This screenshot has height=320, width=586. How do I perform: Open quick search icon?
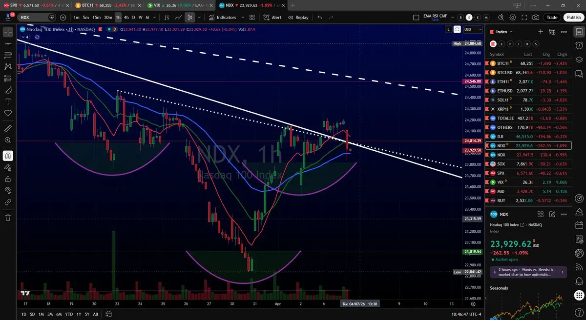(501, 17)
